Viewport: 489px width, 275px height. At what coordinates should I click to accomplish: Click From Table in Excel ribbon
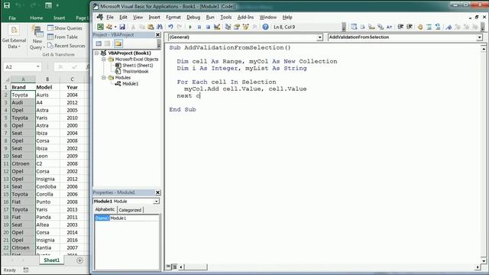pyautogui.click(x=63, y=37)
